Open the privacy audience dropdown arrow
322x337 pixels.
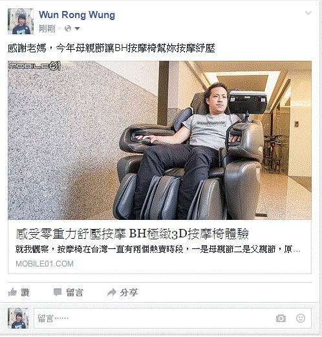[77, 28]
